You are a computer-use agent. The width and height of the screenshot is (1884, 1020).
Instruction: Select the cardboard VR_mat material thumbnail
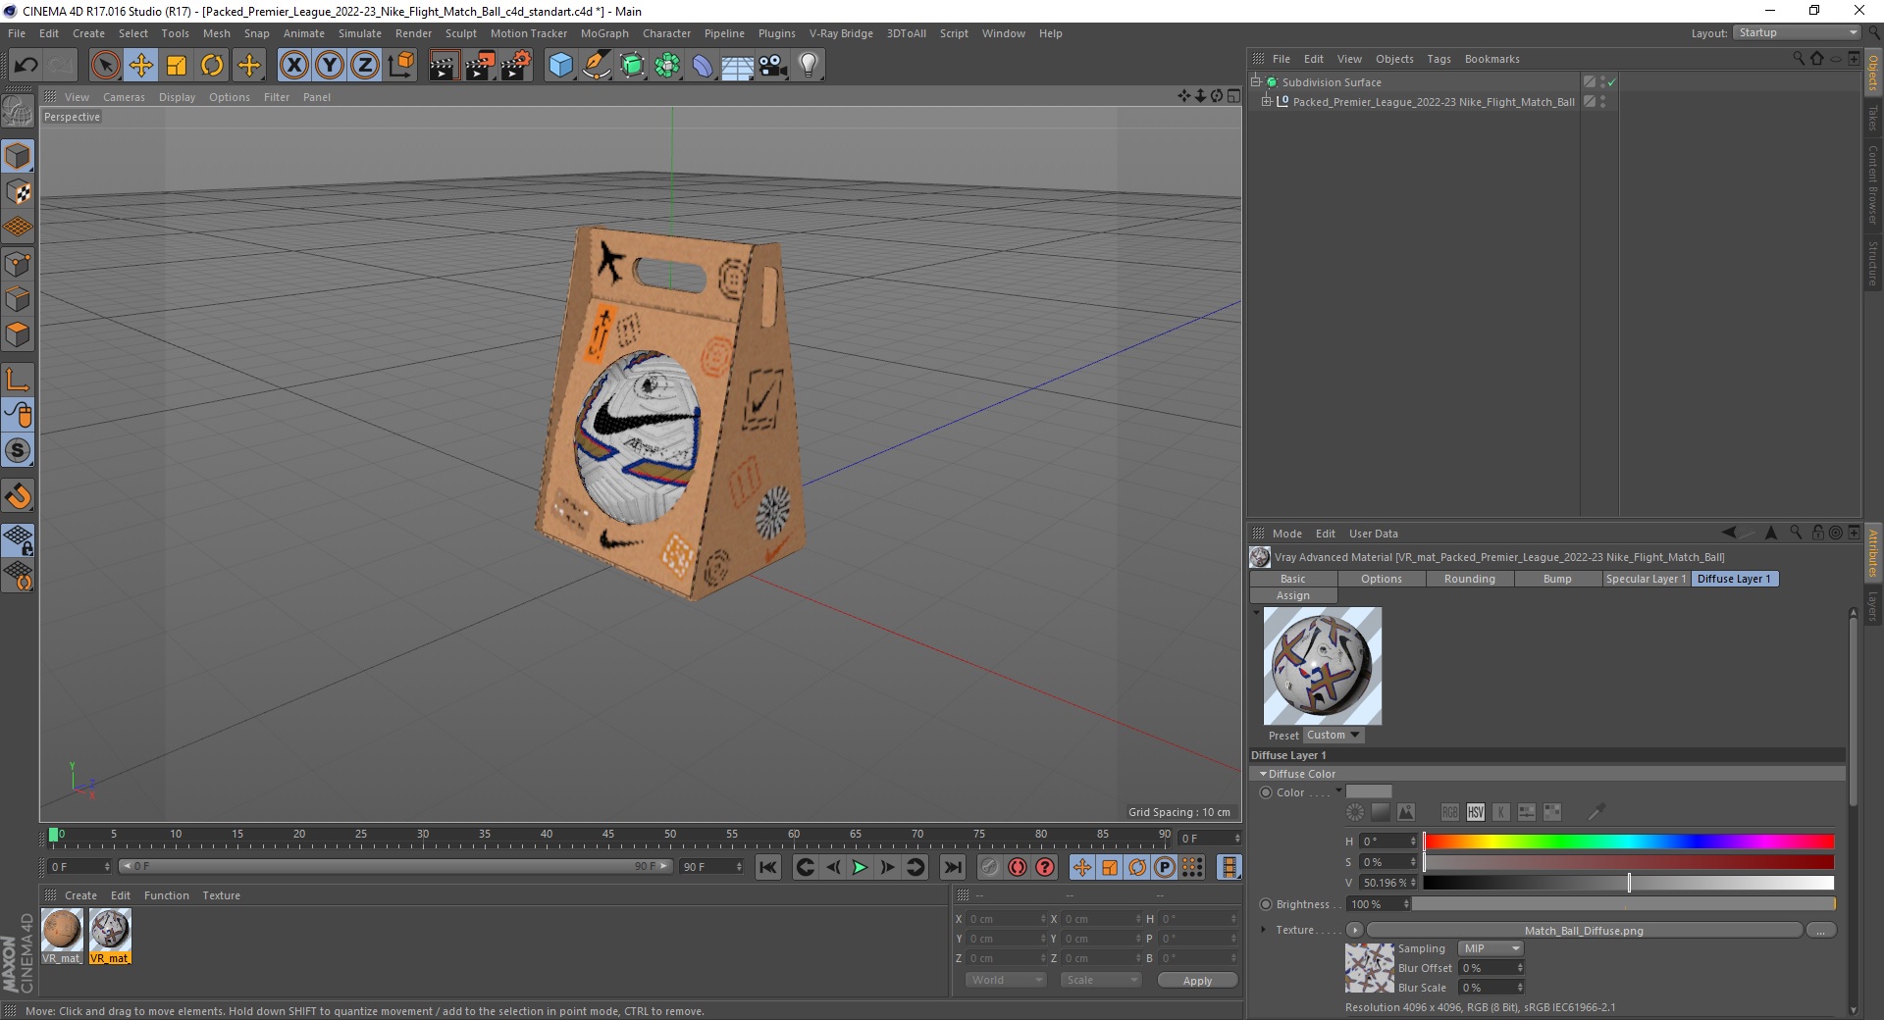pyautogui.click(x=62, y=930)
